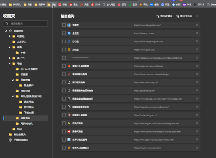Delete the tianyancha.com bookmark with its X
Viewport: 216px width, 158px height.
click(x=197, y=25)
